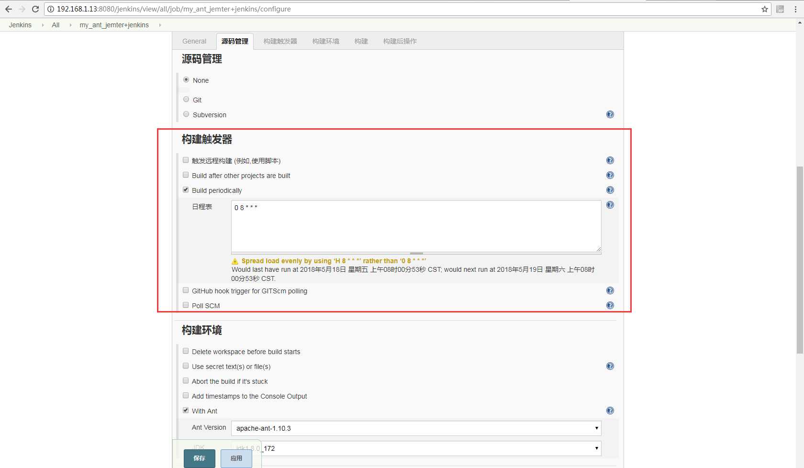Go to the 构建 tab

coord(361,41)
